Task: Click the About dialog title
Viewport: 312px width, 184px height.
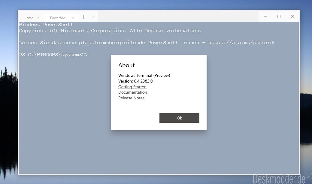Action: tap(126, 65)
